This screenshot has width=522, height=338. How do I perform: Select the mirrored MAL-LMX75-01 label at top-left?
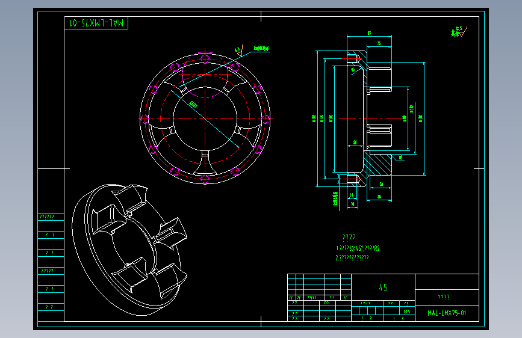click(x=96, y=23)
